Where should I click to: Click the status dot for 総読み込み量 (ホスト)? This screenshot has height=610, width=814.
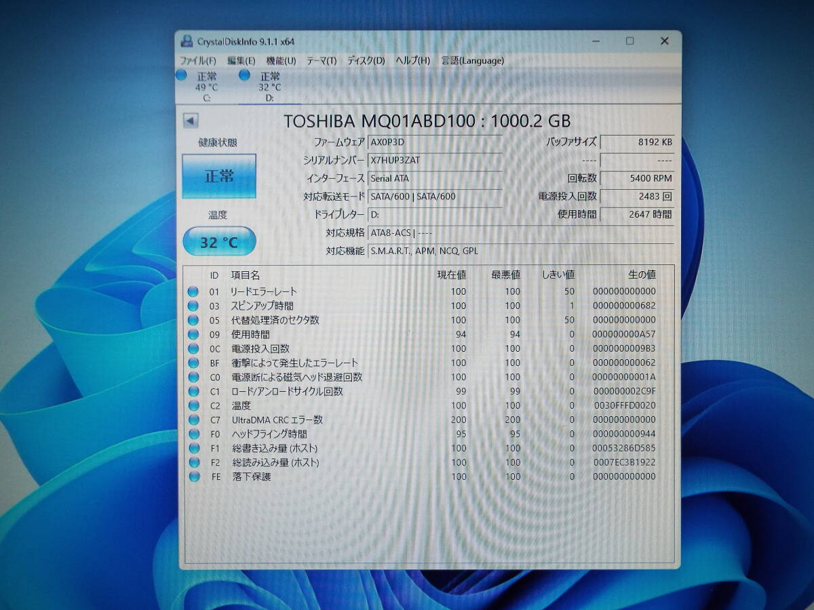[194, 462]
